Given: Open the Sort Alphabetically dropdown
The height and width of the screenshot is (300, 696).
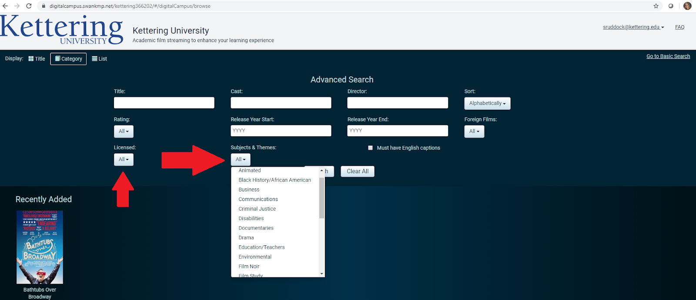Looking at the screenshot, I should (487, 103).
